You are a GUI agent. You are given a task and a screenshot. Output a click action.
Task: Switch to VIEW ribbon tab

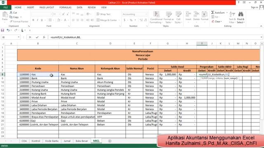[104, 7]
